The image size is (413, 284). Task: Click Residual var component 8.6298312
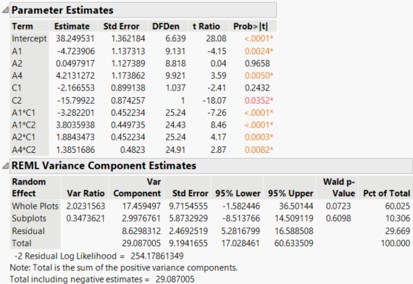point(141,231)
